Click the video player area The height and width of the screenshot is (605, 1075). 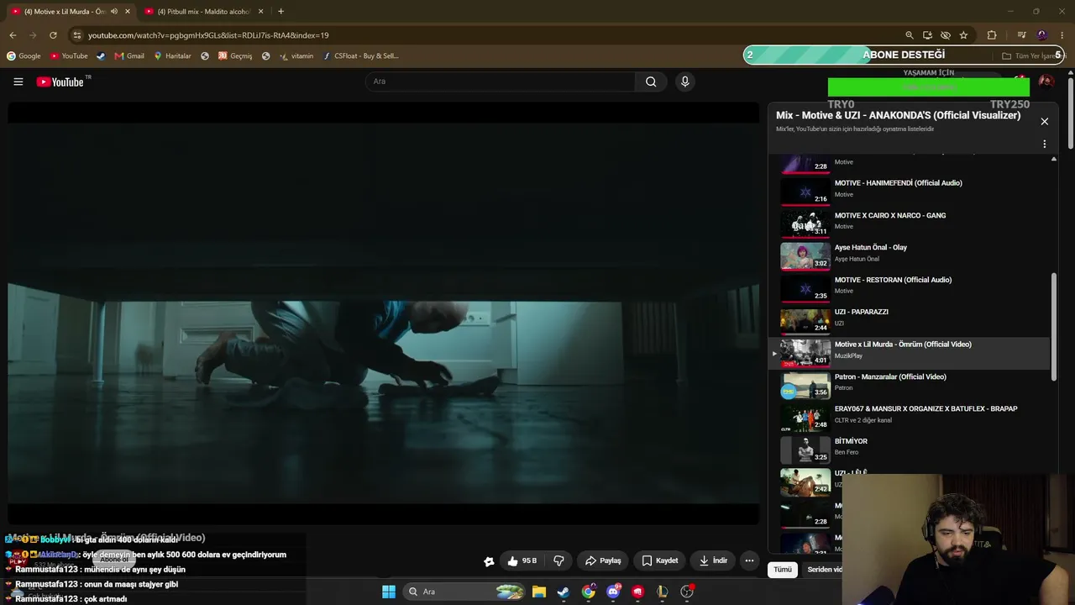pos(384,314)
